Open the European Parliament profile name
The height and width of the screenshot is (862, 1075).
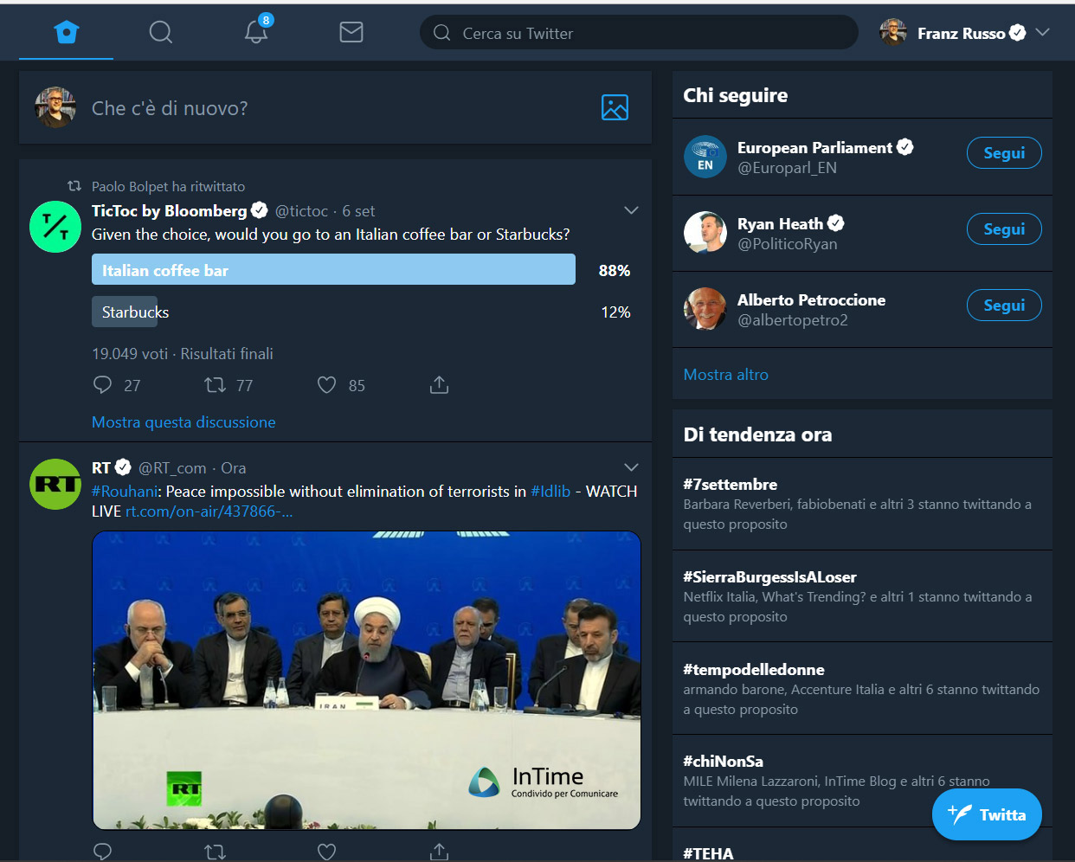(x=814, y=148)
